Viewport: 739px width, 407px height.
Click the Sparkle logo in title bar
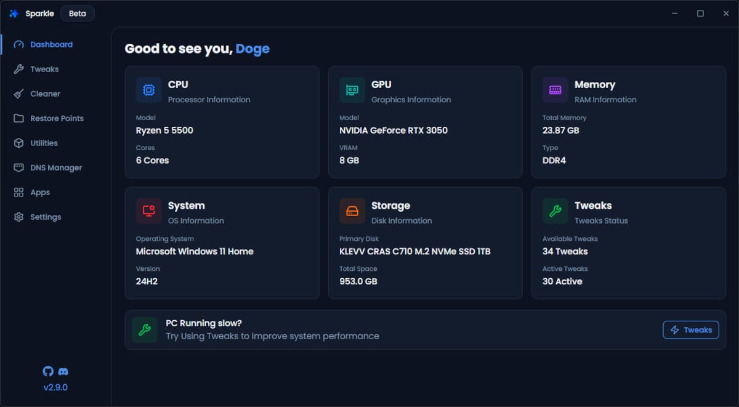[x=14, y=14]
